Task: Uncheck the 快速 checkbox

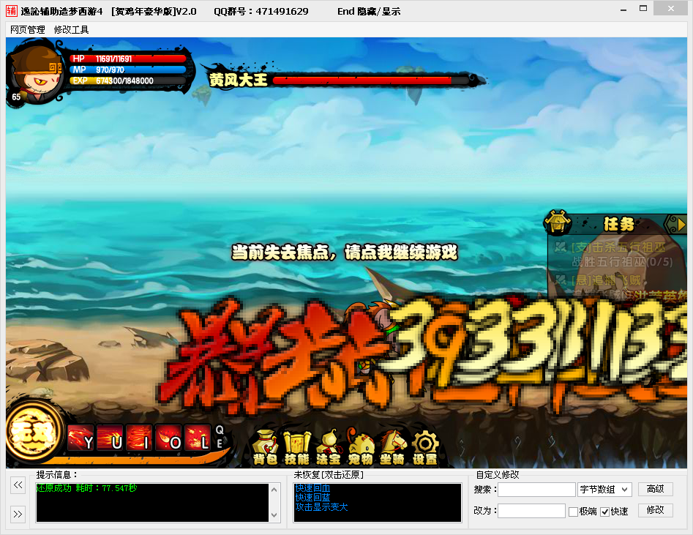Action: coord(605,512)
